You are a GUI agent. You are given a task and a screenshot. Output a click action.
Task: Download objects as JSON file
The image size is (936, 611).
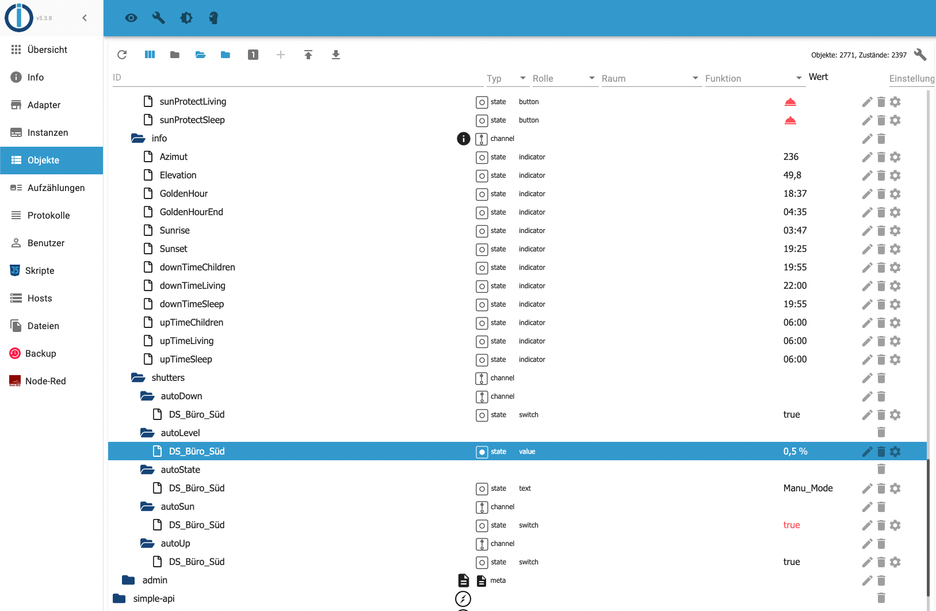click(336, 55)
